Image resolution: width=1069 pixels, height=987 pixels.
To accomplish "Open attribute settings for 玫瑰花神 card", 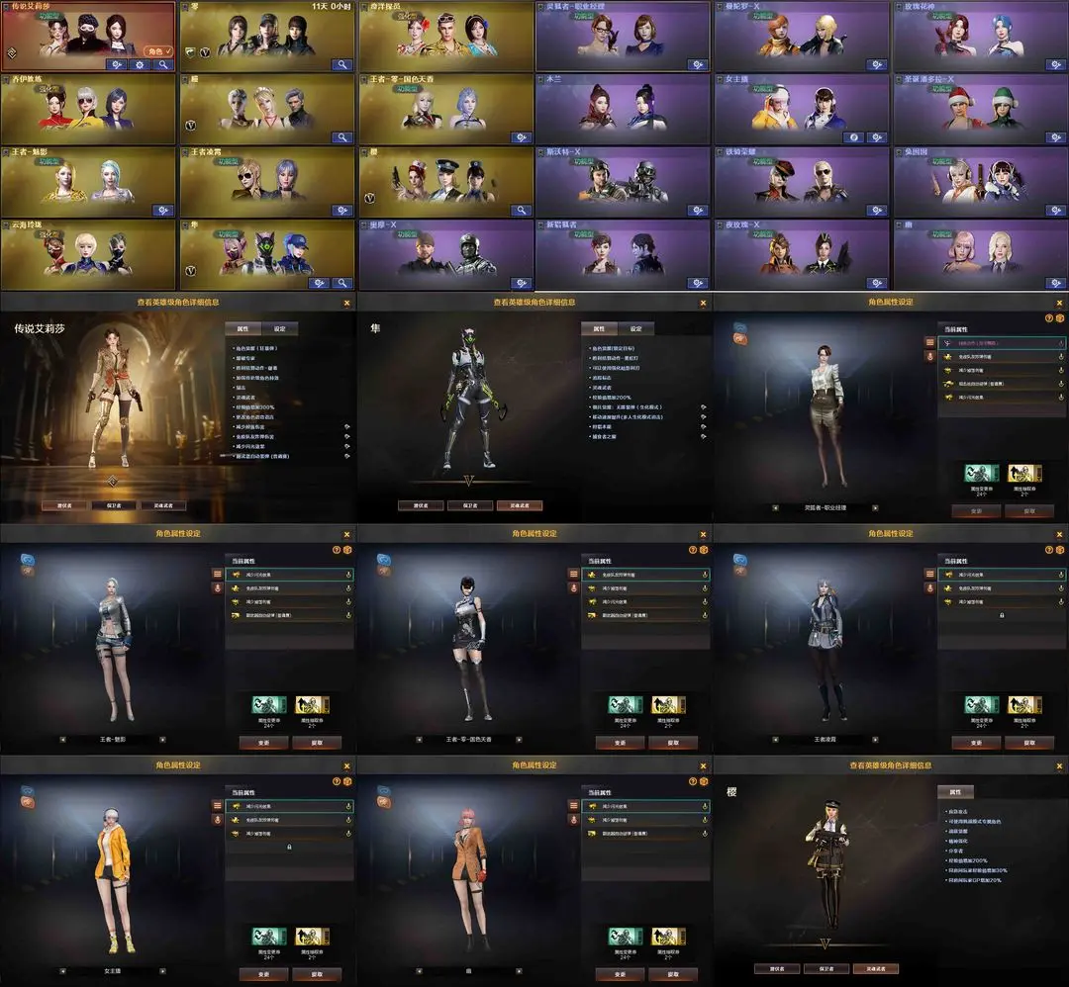I will pos(1055,64).
